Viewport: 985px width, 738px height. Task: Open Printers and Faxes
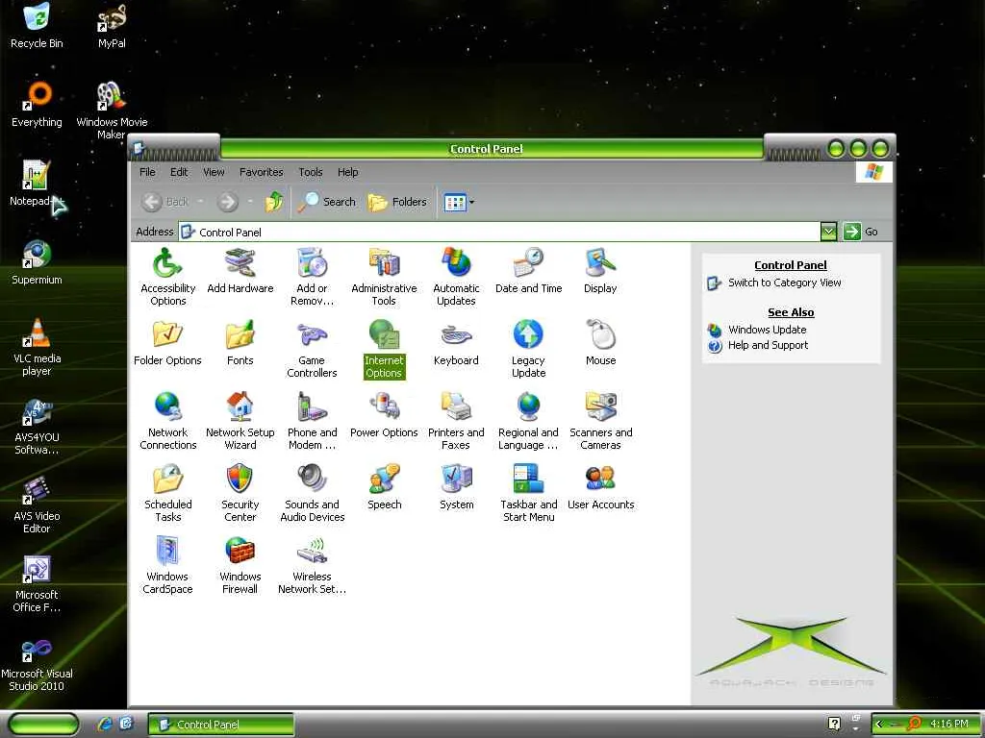click(456, 421)
